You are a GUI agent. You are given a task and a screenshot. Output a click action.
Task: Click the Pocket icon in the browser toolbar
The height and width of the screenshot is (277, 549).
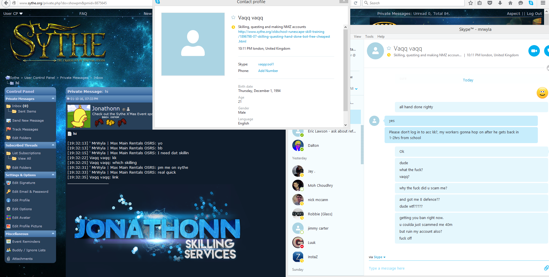tap(490, 3)
